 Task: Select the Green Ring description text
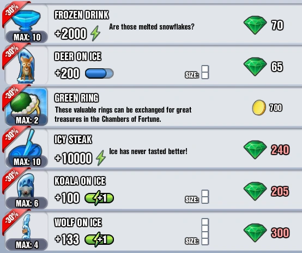[123, 115]
